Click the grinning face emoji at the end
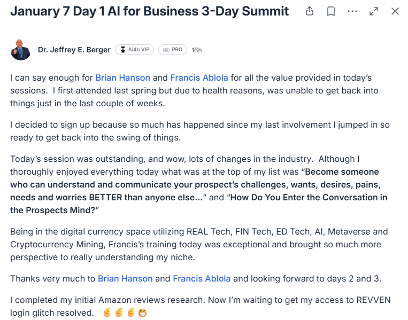The height and width of the screenshot is (320, 408). [x=142, y=313]
